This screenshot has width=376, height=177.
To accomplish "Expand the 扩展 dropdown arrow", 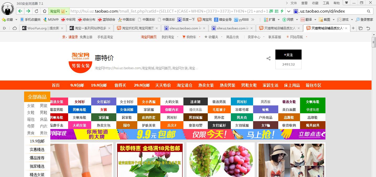I will point(278,20).
